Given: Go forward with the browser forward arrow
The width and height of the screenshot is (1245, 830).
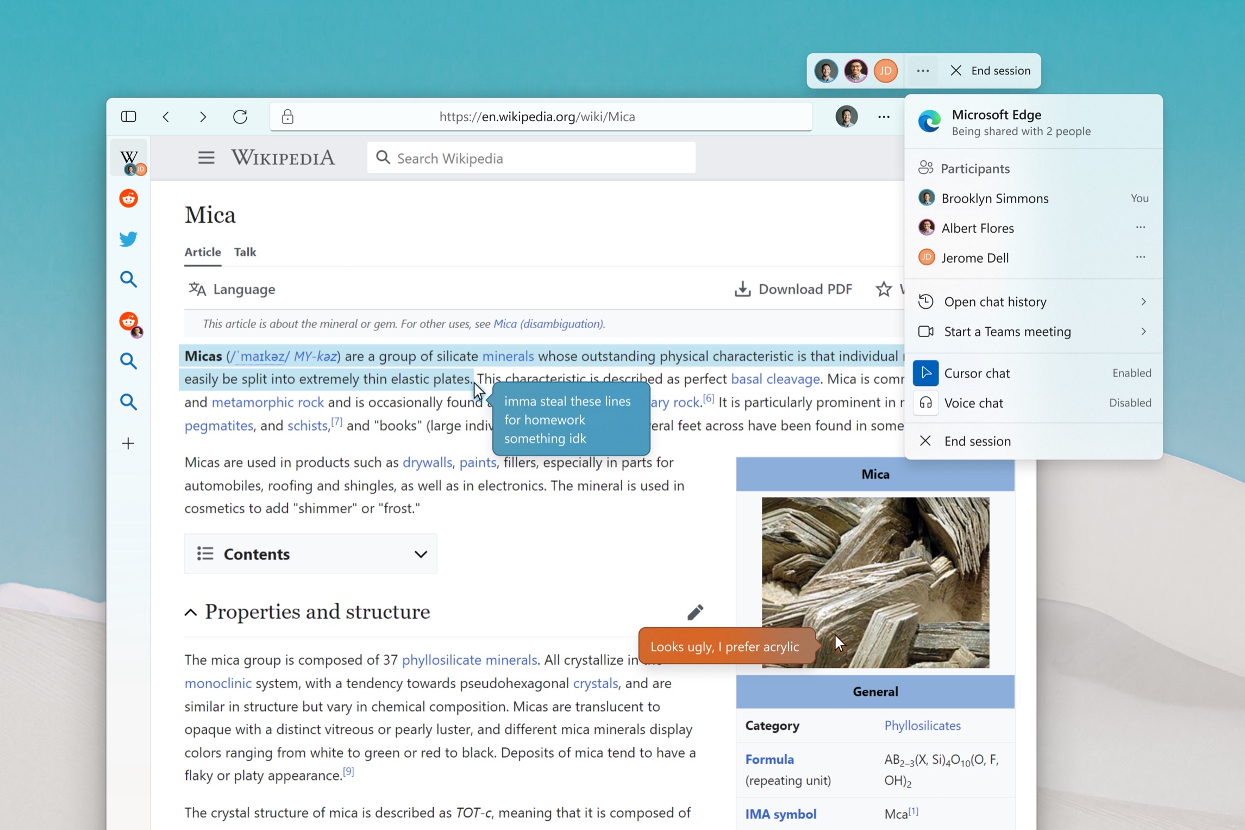Looking at the screenshot, I should pos(203,116).
